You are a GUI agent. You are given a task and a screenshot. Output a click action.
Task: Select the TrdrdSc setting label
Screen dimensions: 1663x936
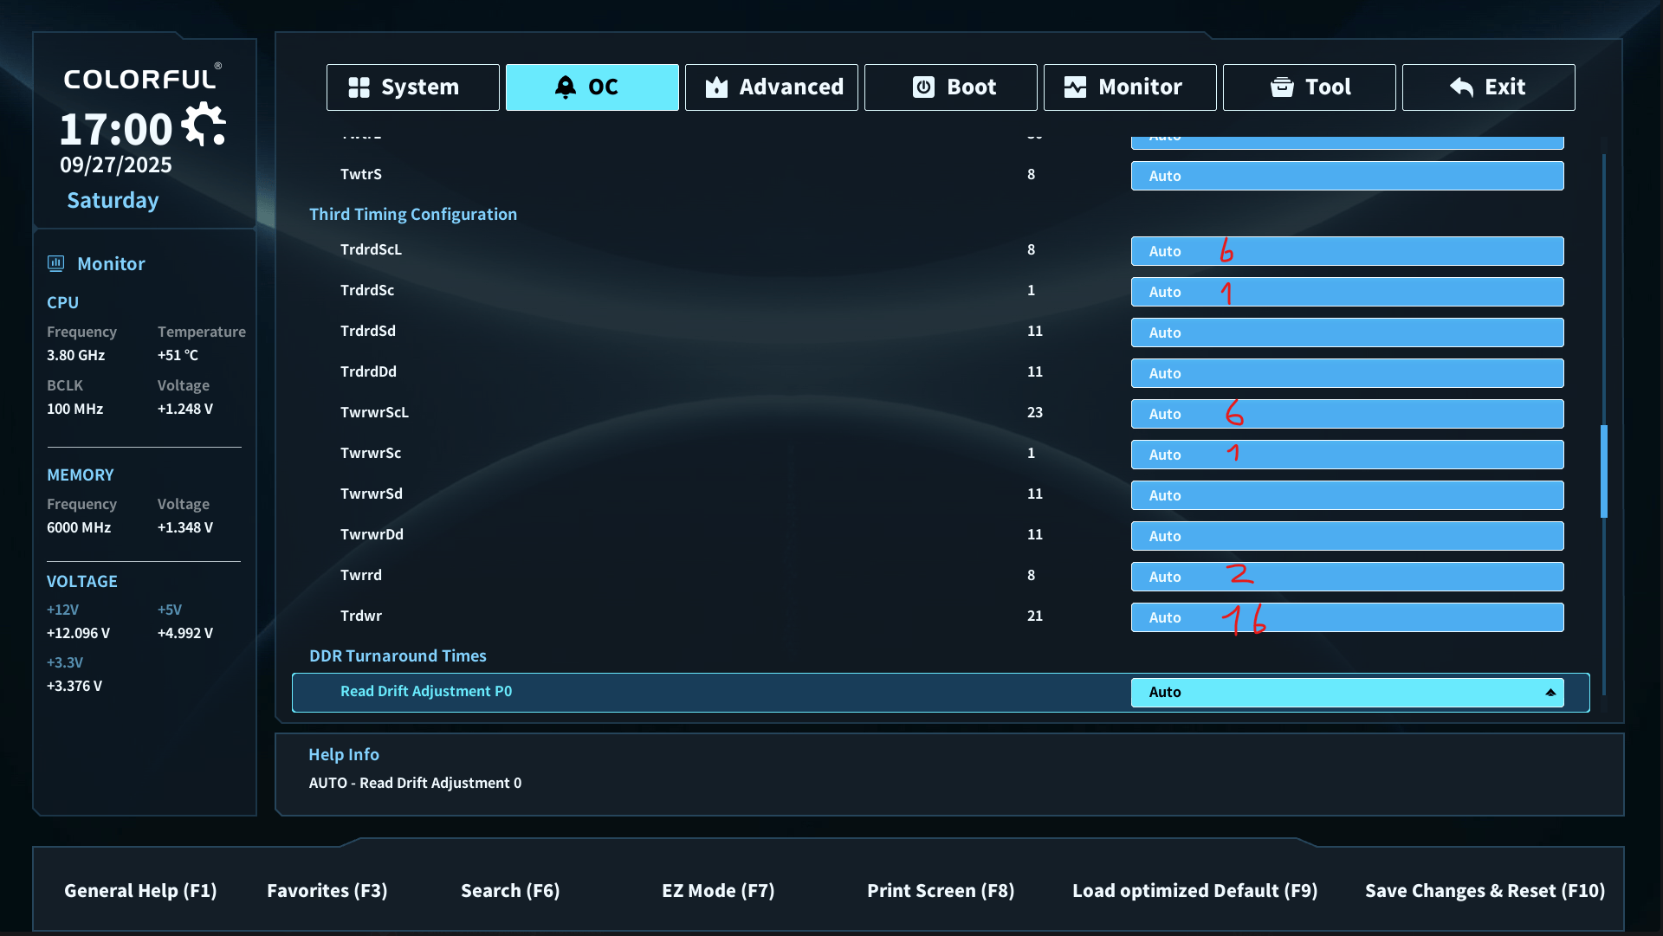click(x=367, y=290)
